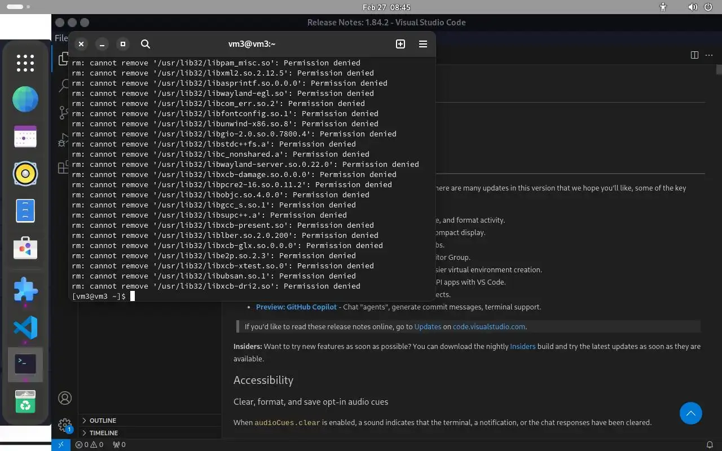
Task: Click the audioCues.clear setting code text
Action: pyautogui.click(x=287, y=423)
